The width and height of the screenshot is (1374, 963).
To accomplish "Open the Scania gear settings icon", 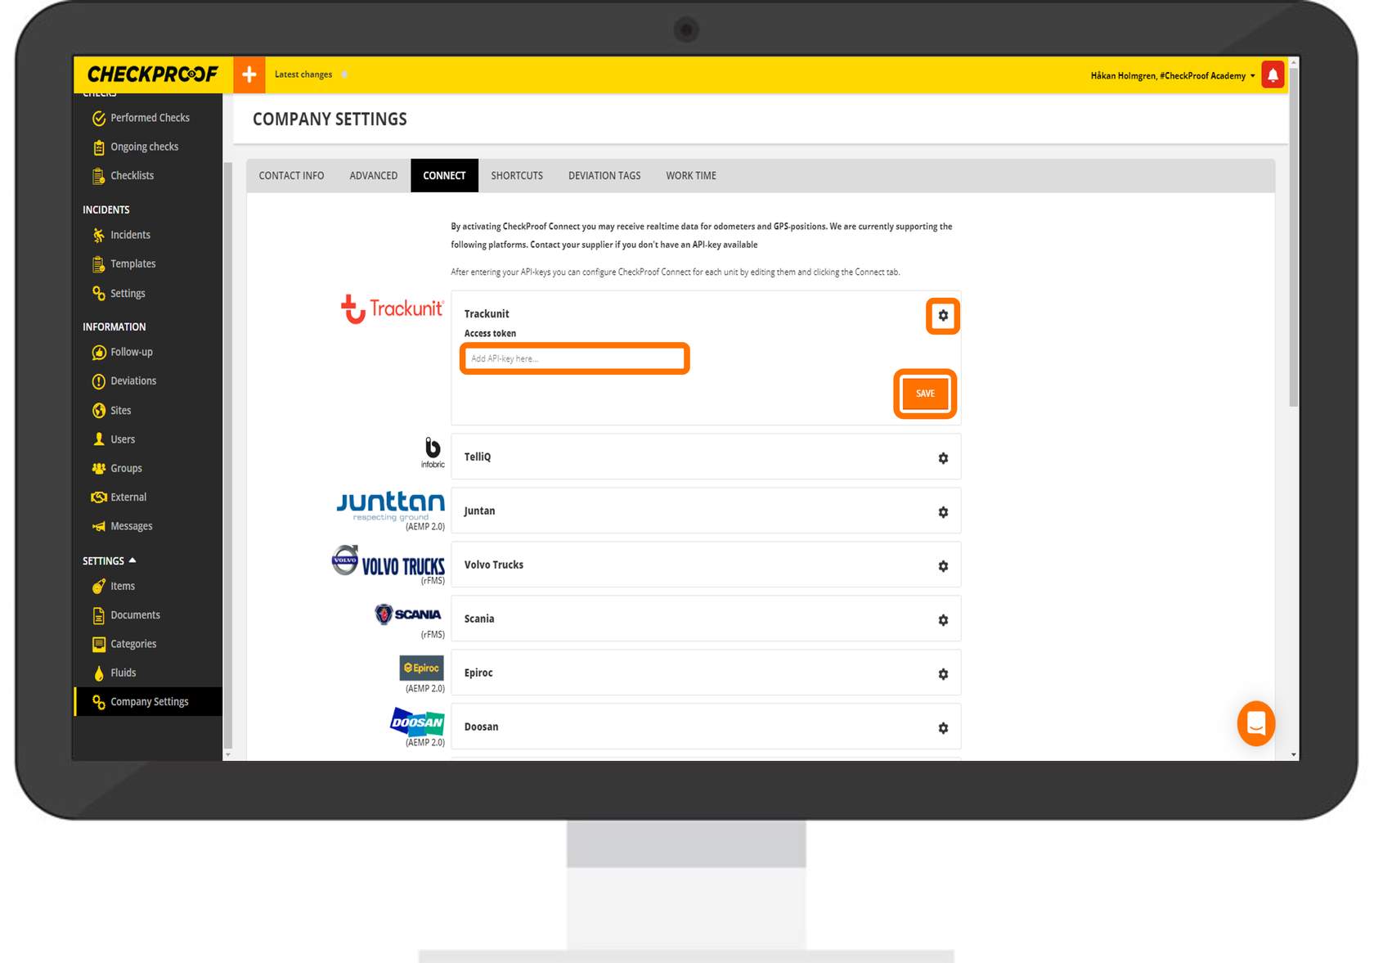I will click(x=943, y=620).
